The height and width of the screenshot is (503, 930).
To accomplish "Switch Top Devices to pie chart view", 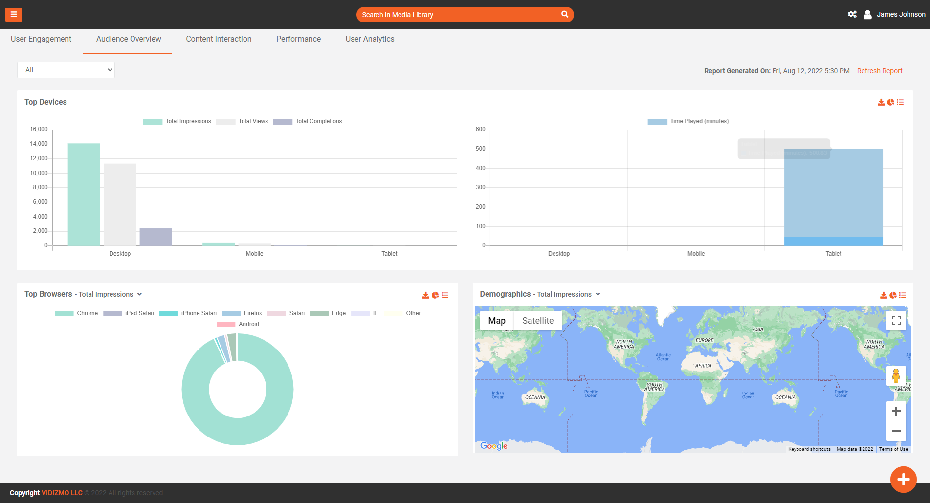I will (890, 102).
